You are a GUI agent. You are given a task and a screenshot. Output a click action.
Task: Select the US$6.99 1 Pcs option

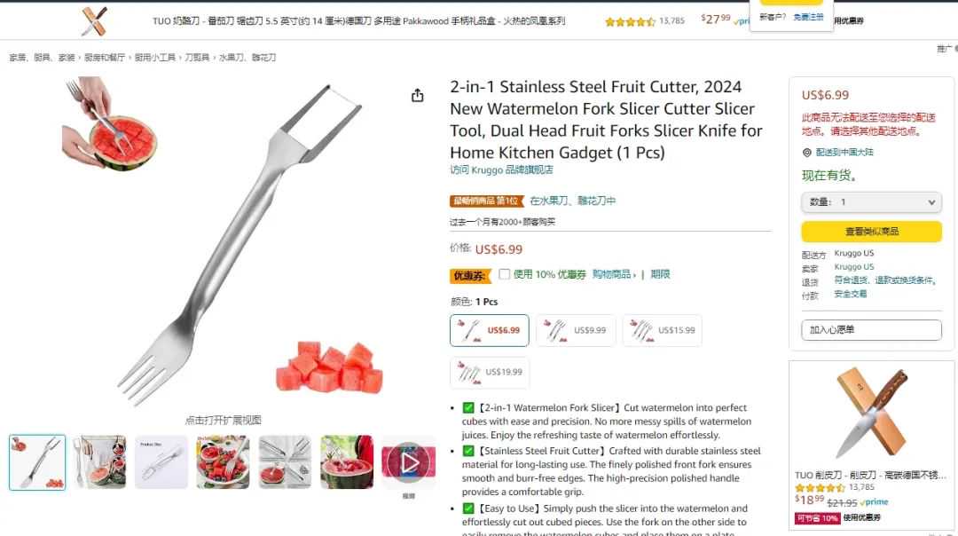tap(490, 331)
